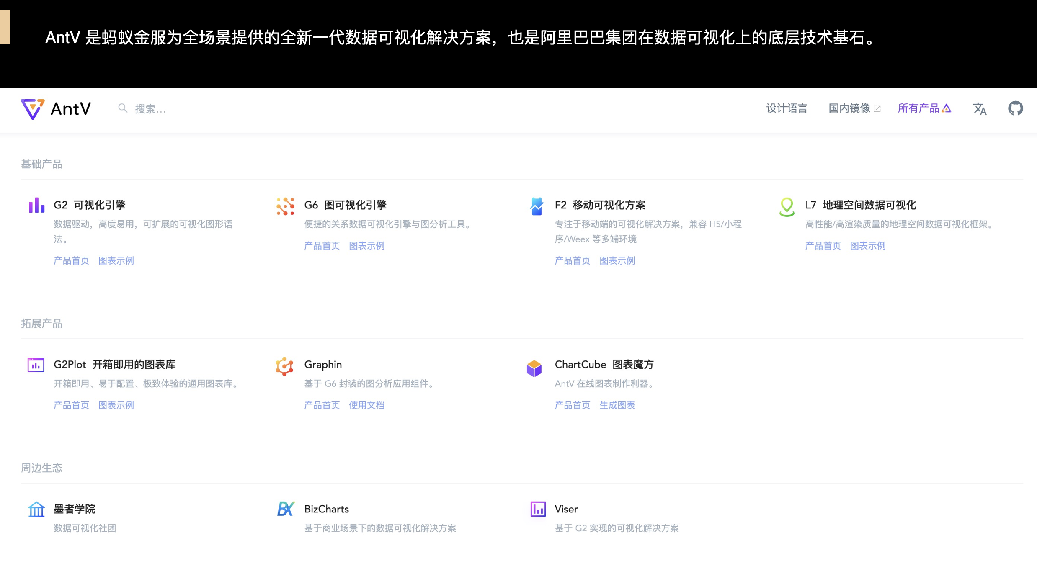Click the AntV logo icon
This screenshot has height=561, width=1037.
pyautogui.click(x=33, y=109)
